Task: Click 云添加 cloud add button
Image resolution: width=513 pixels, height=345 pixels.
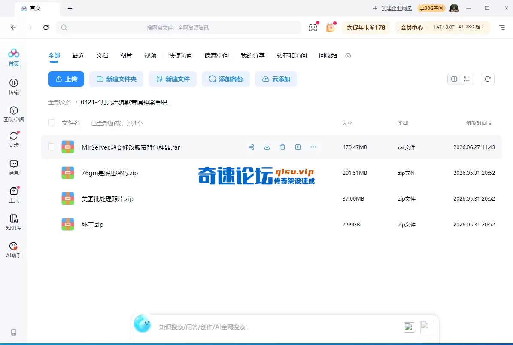Action: click(x=276, y=79)
